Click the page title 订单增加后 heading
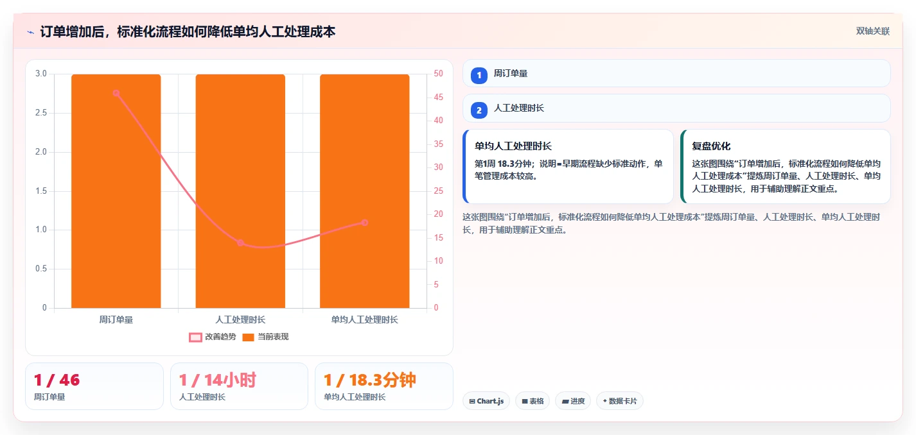 pyautogui.click(x=188, y=31)
